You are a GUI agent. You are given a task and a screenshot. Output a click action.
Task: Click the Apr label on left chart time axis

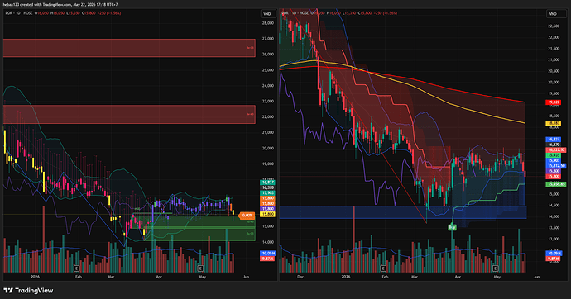coord(159,277)
